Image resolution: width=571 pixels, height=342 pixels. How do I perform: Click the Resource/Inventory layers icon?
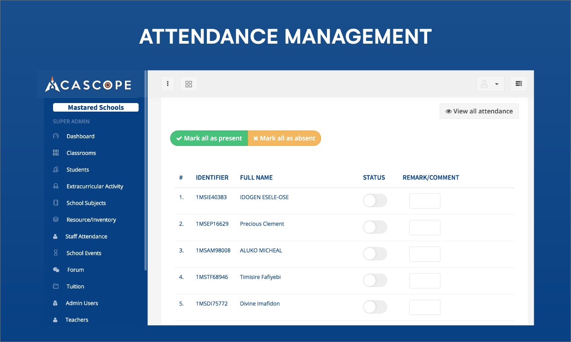tap(56, 219)
